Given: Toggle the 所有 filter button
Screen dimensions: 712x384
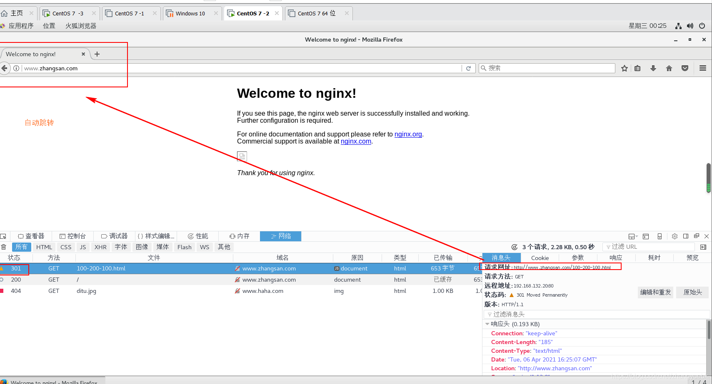Looking at the screenshot, I should [22, 247].
